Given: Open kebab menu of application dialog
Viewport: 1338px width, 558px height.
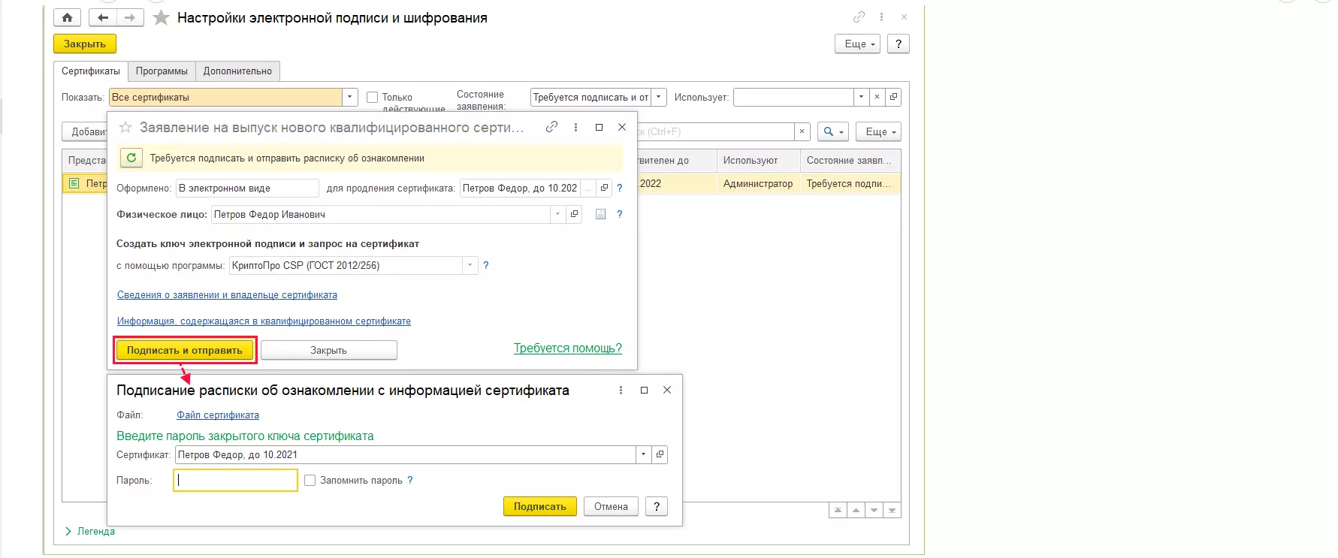Looking at the screenshot, I should coord(575,127).
